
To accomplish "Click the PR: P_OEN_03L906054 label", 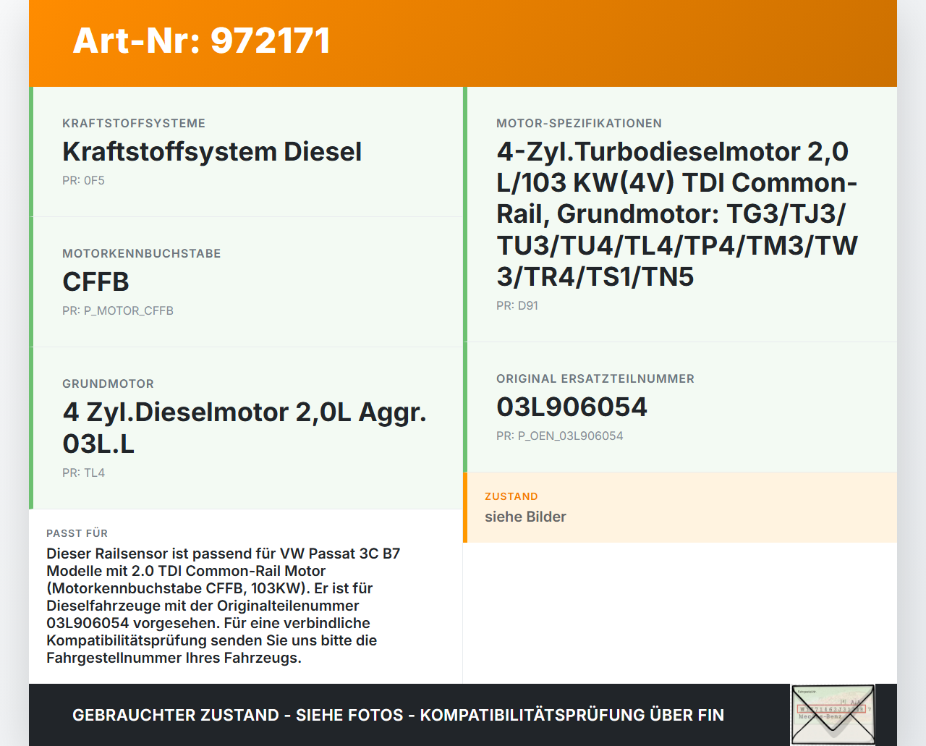I will [x=559, y=436].
